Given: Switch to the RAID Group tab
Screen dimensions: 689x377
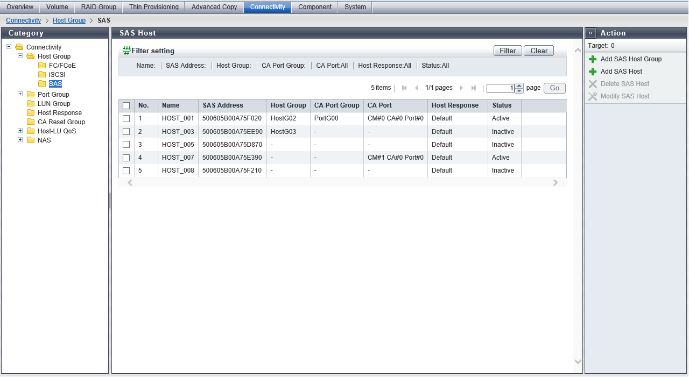Looking at the screenshot, I should tap(99, 7).
